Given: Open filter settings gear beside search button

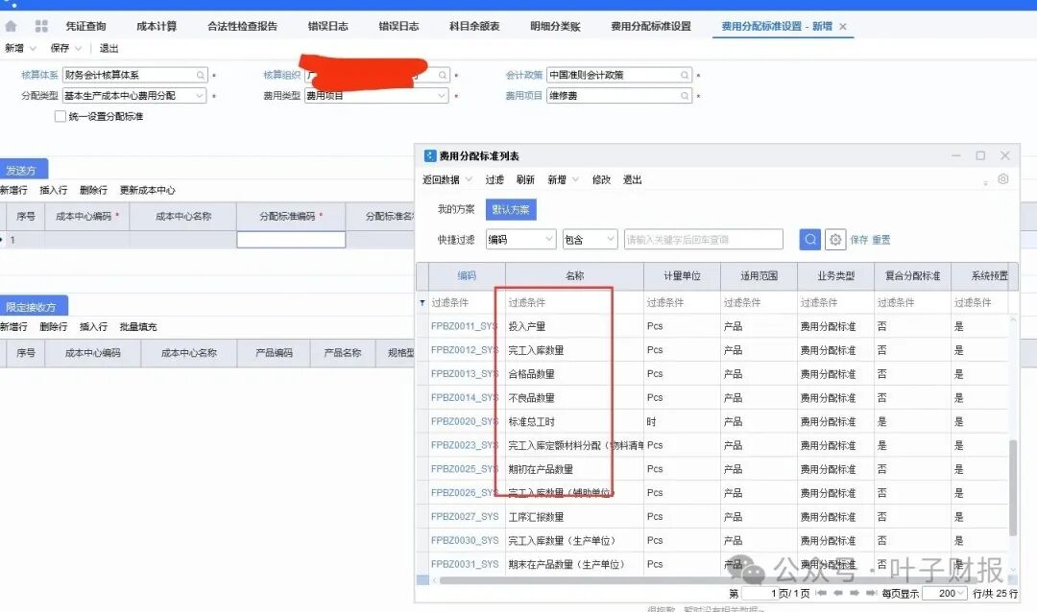Looking at the screenshot, I should point(835,240).
